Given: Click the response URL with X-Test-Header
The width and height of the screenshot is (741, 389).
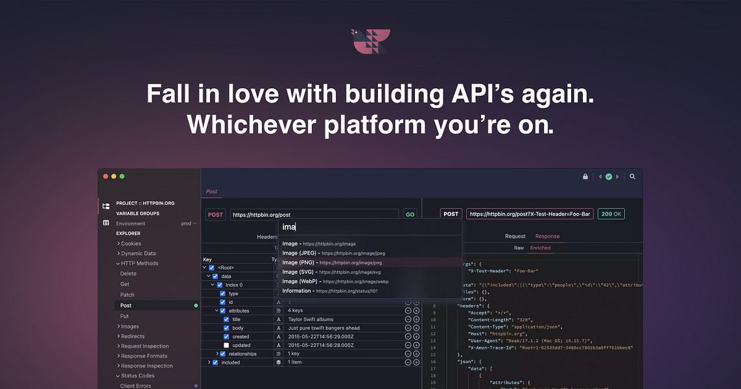Looking at the screenshot, I should 530,214.
